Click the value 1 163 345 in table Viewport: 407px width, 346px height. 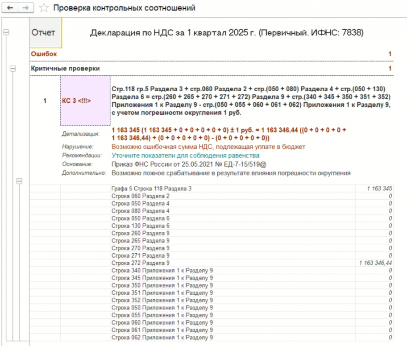click(x=379, y=189)
